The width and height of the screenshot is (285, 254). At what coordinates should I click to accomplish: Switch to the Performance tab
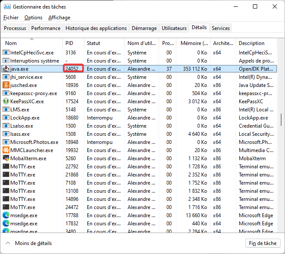point(46,28)
